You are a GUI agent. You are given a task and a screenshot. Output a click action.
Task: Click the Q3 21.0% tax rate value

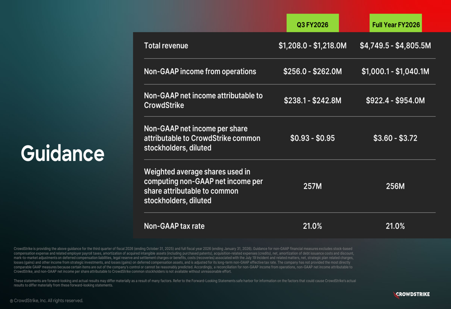click(313, 226)
